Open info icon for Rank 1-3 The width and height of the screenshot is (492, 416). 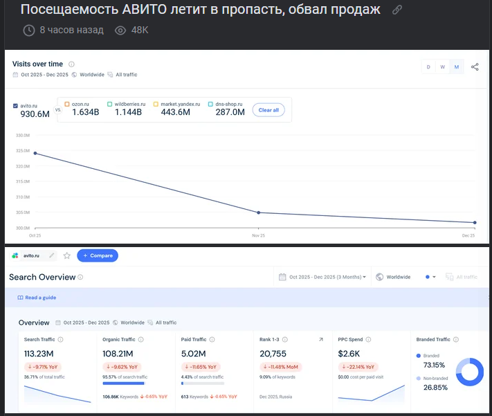pos(285,339)
